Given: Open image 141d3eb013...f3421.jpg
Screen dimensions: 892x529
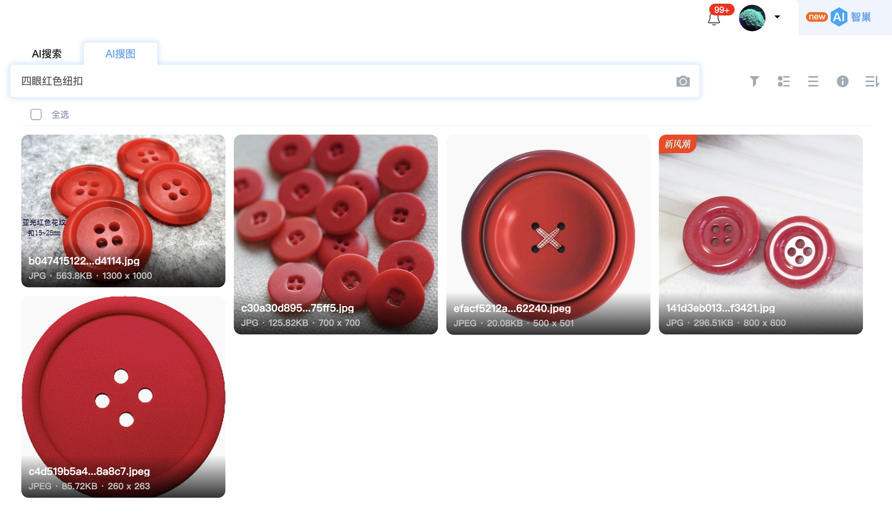Looking at the screenshot, I should tap(761, 234).
